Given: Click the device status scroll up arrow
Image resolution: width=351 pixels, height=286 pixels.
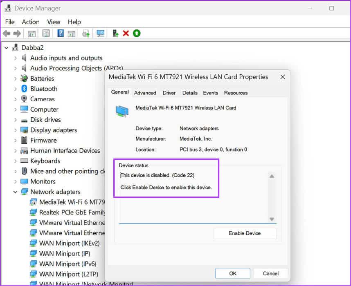Looking at the screenshot, I should pos(272,176).
